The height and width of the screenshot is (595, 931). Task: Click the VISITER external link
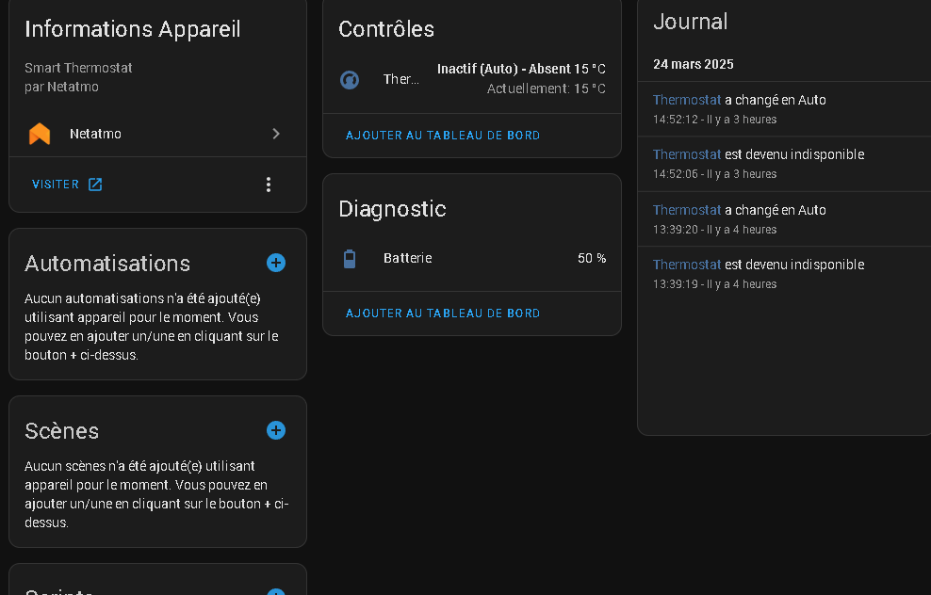click(x=56, y=185)
